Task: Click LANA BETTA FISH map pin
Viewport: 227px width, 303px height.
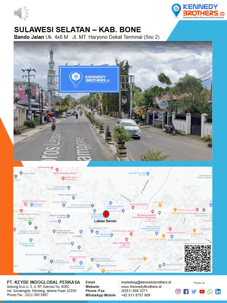Action: tap(148, 174)
